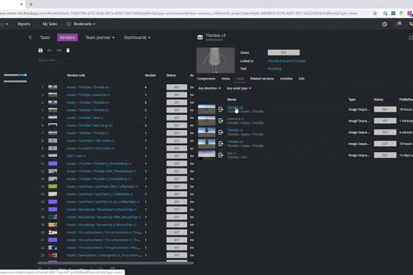Click the link arrow icon for Thimble v2

point(221,109)
